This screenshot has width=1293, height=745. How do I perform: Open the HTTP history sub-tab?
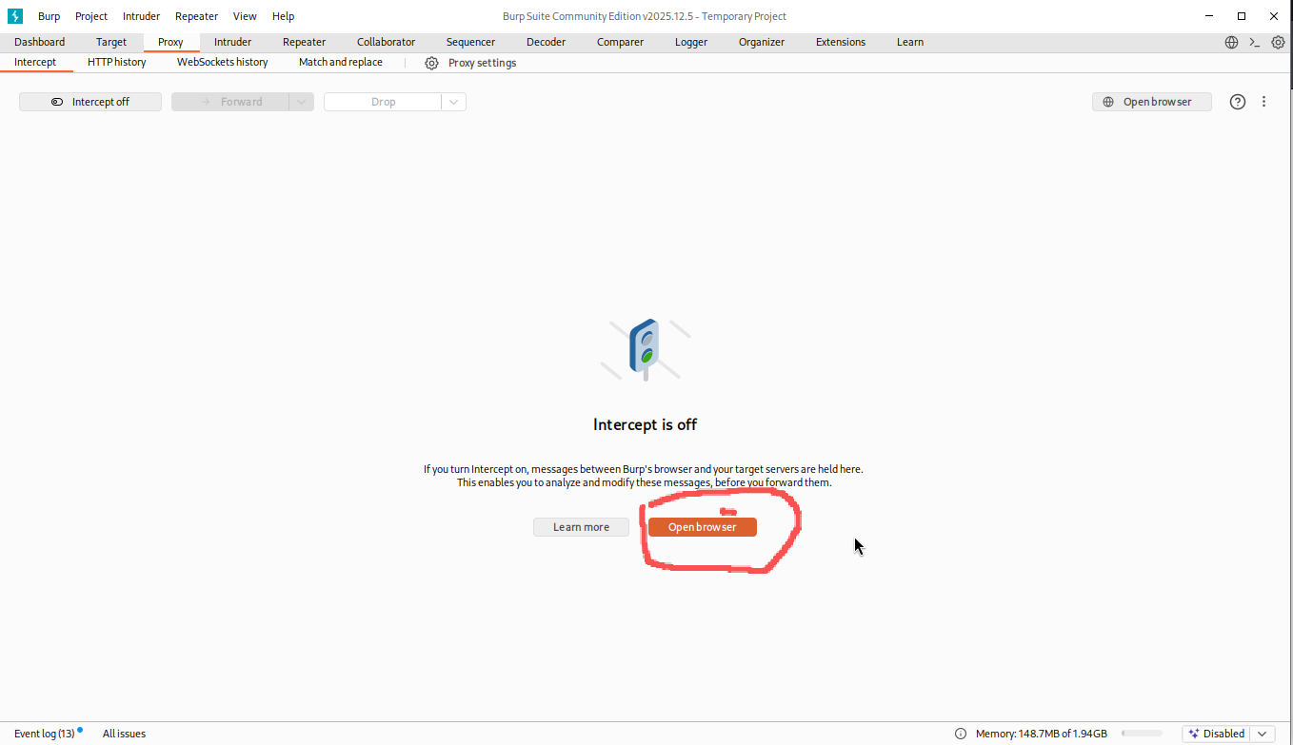point(116,62)
